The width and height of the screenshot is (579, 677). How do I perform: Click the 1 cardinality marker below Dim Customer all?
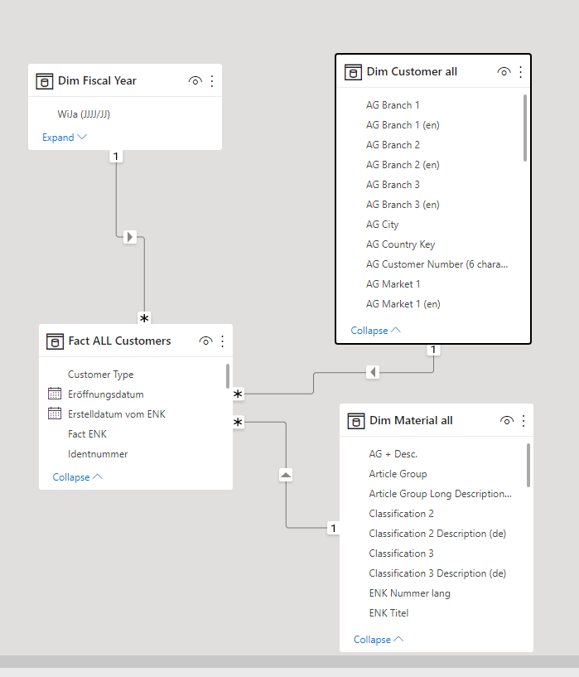433,350
